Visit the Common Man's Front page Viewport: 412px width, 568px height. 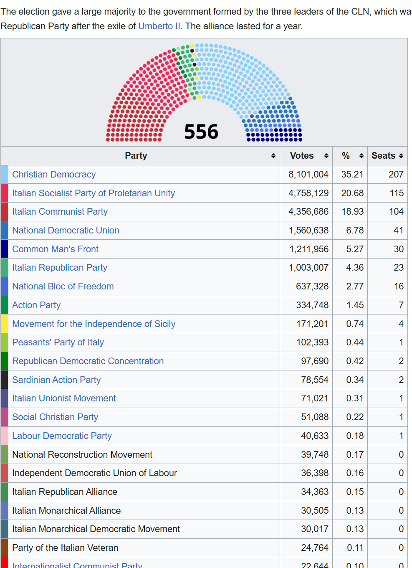point(55,249)
